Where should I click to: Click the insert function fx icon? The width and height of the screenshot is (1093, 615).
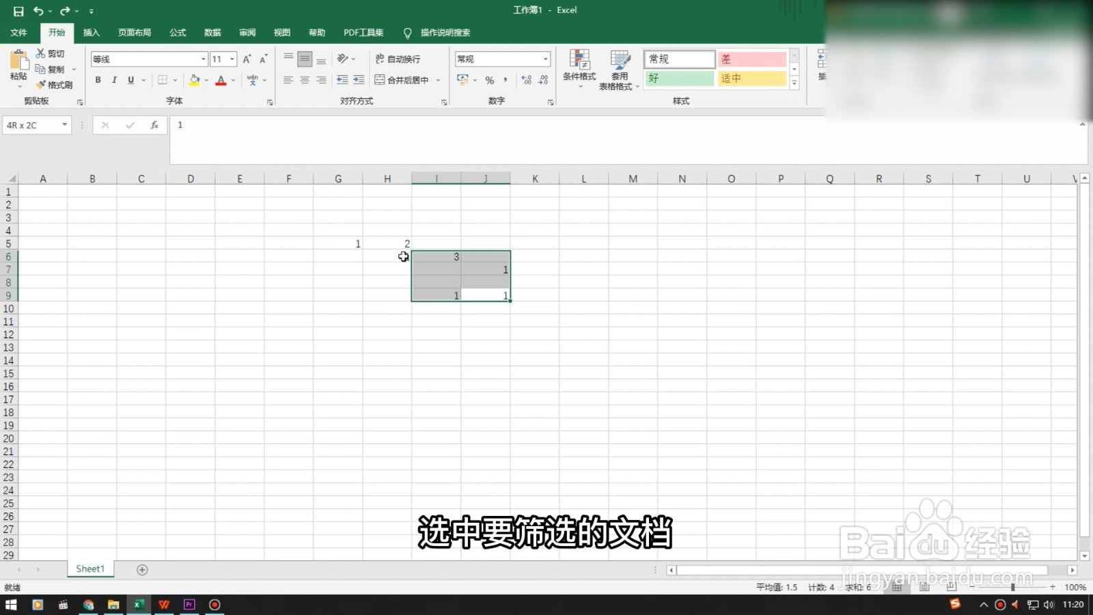coord(154,125)
